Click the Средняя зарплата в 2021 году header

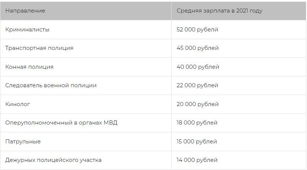click(x=219, y=11)
